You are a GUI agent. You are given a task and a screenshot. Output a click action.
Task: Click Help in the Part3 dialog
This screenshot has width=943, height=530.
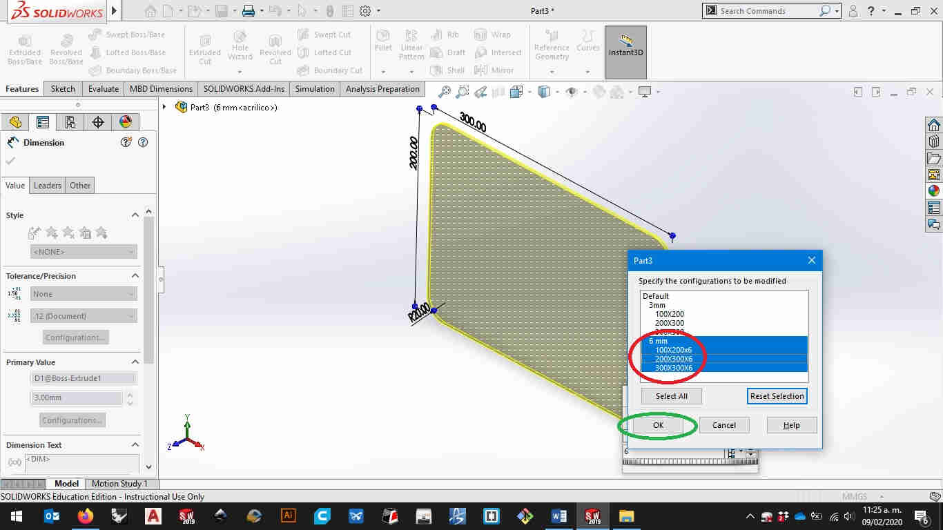(792, 425)
